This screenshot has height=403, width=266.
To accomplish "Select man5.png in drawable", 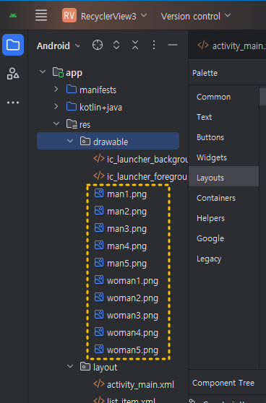I will 121,264.
